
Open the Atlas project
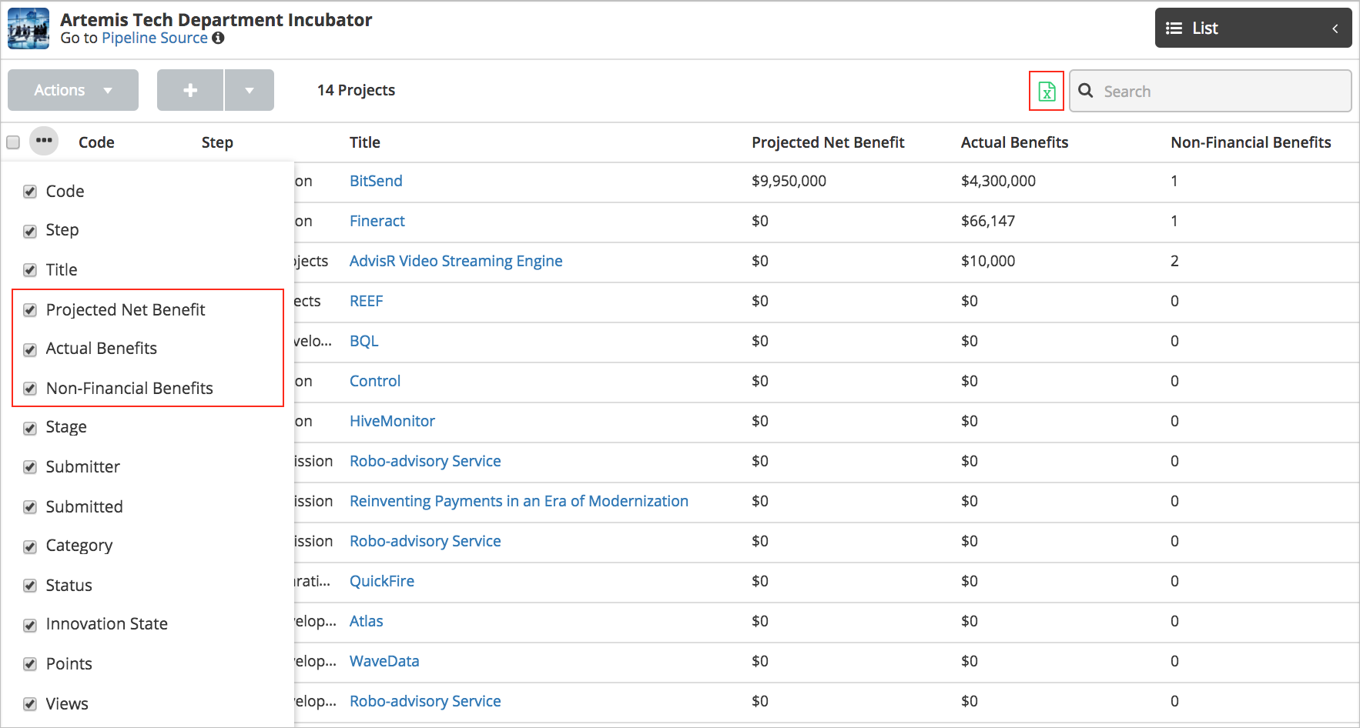pos(366,621)
